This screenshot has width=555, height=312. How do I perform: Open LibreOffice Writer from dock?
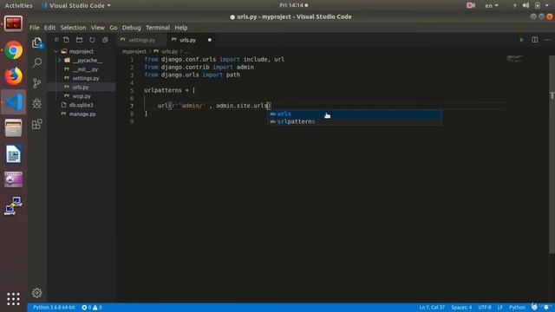[x=14, y=154]
